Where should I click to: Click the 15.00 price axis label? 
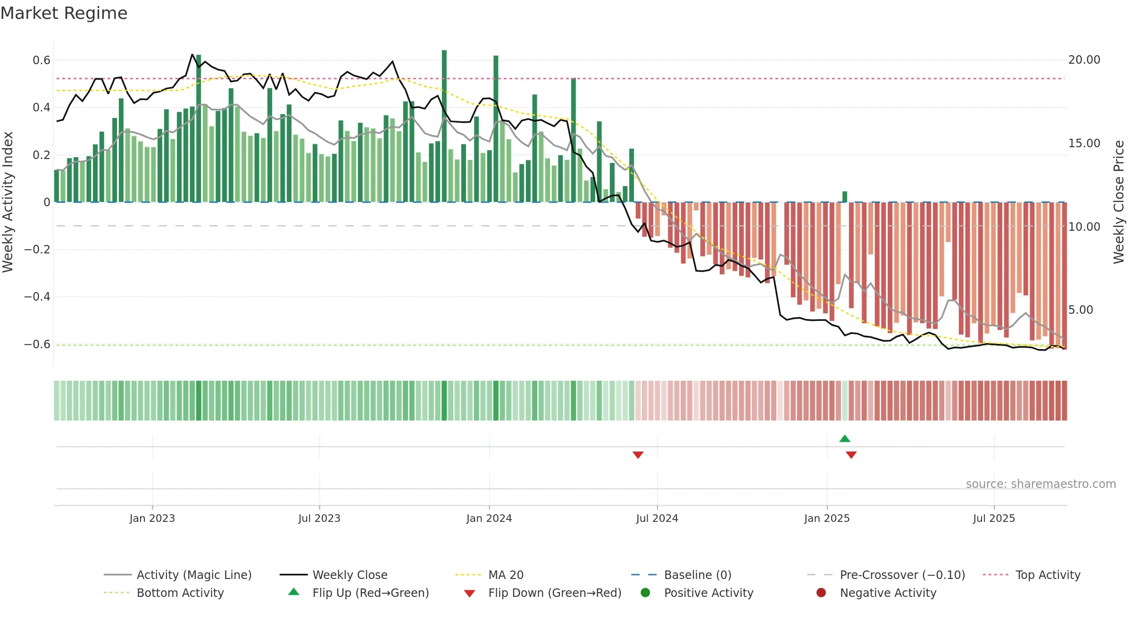[1084, 143]
